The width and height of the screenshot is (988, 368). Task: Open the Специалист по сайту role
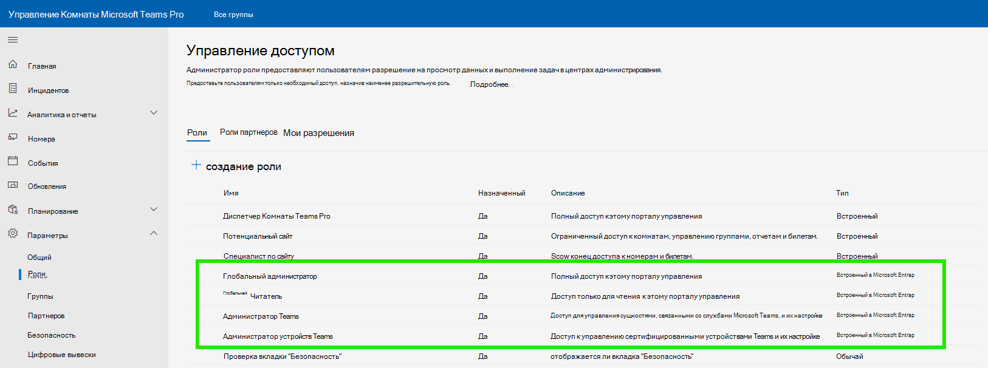pyautogui.click(x=259, y=256)
